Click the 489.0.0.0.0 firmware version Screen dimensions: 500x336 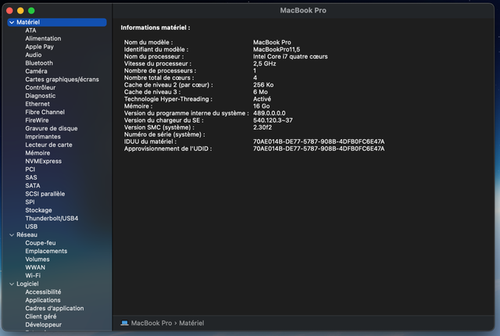270,113
